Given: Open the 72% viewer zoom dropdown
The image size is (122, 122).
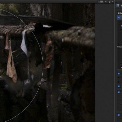Looking at the screenshot, I should (103, 2).
